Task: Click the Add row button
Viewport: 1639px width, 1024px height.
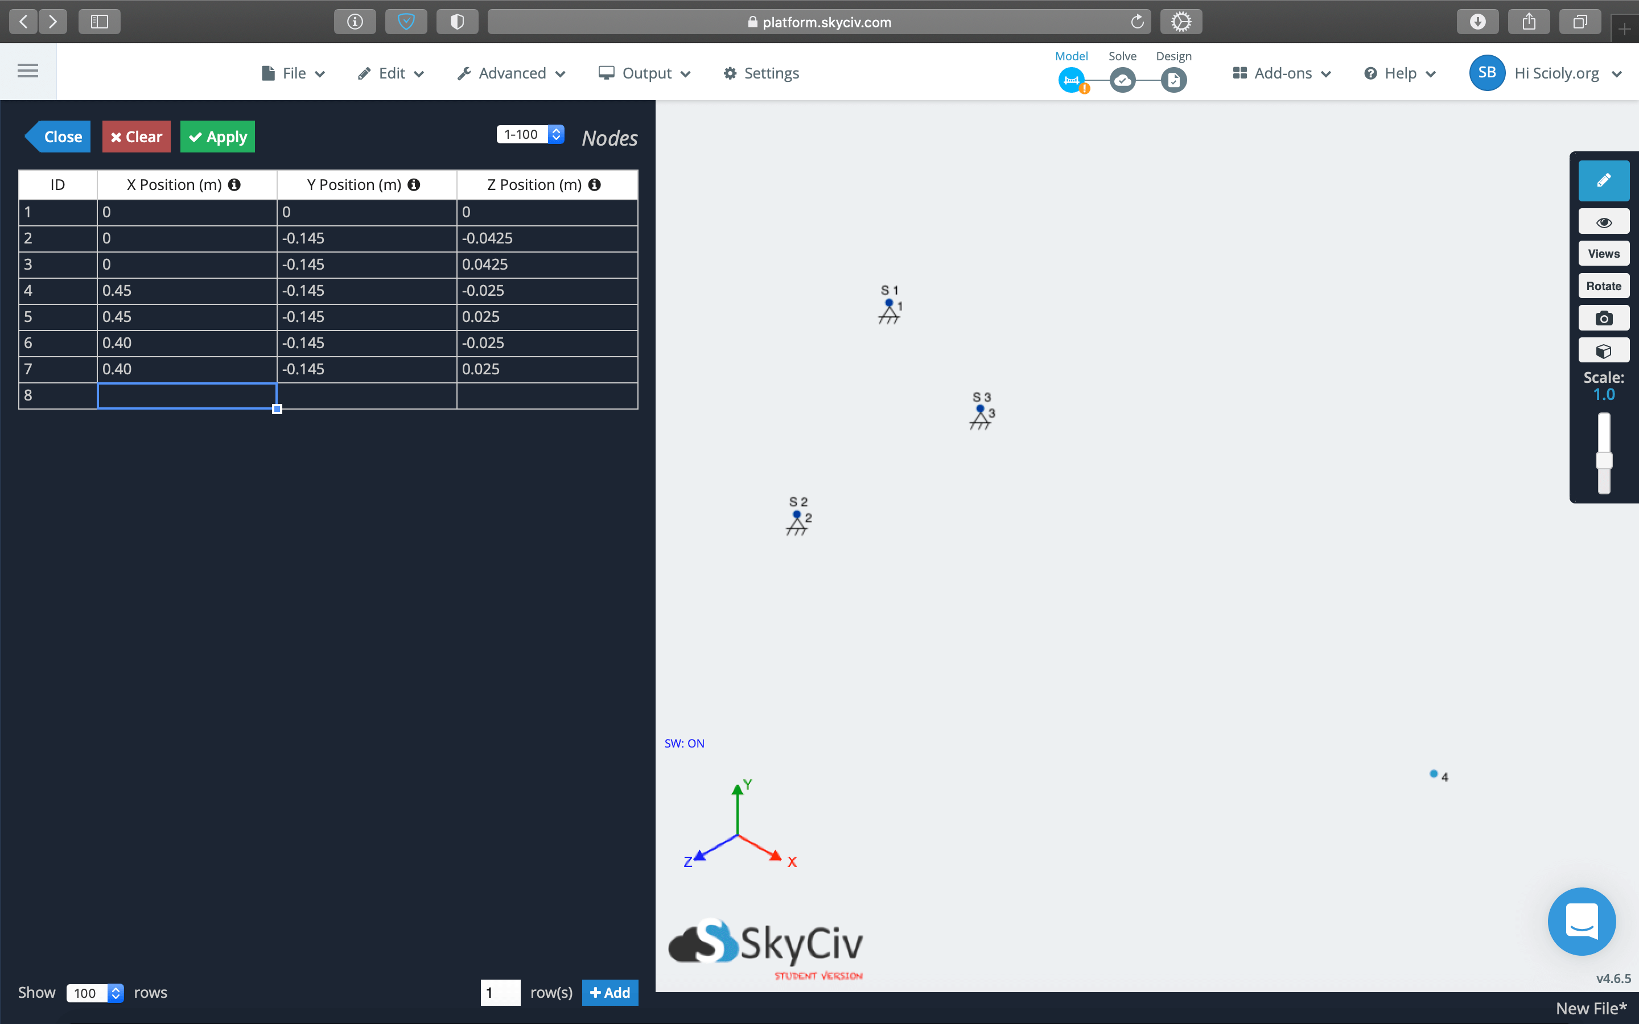Action: (610, 992)
